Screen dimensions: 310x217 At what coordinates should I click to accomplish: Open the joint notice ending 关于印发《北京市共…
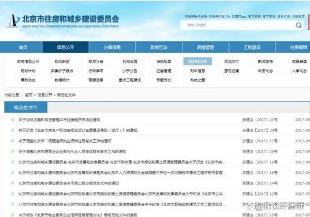(122, 162)
